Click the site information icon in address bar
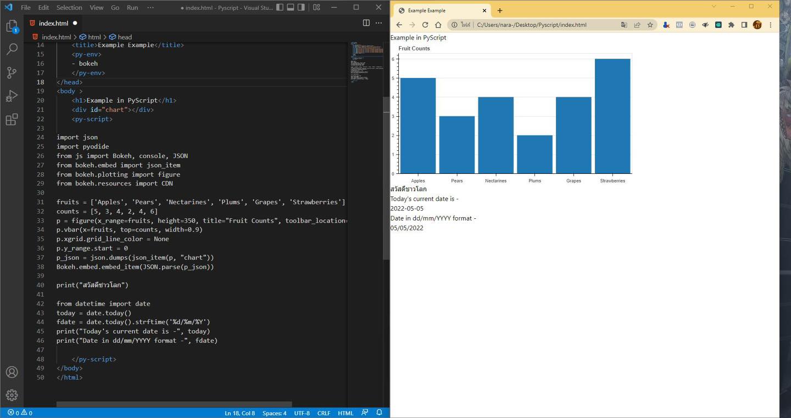Viewport: 791px width, 418px height. pos(454,25)
